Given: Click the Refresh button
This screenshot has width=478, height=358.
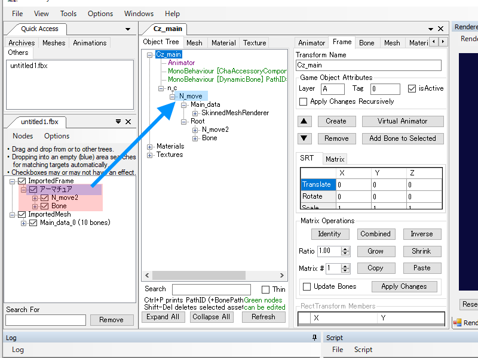Looking at the screenshot, I should tap(263, 317).
